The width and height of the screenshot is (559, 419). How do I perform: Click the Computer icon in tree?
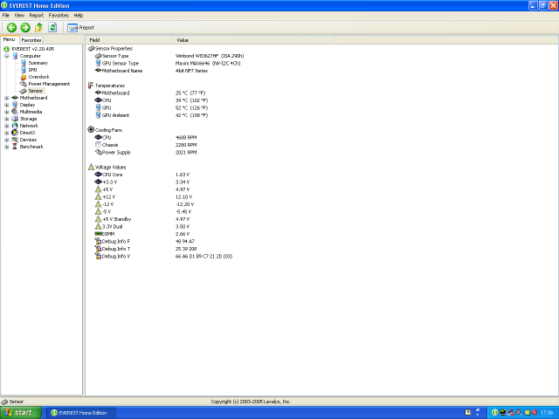[x=15, y=56]
